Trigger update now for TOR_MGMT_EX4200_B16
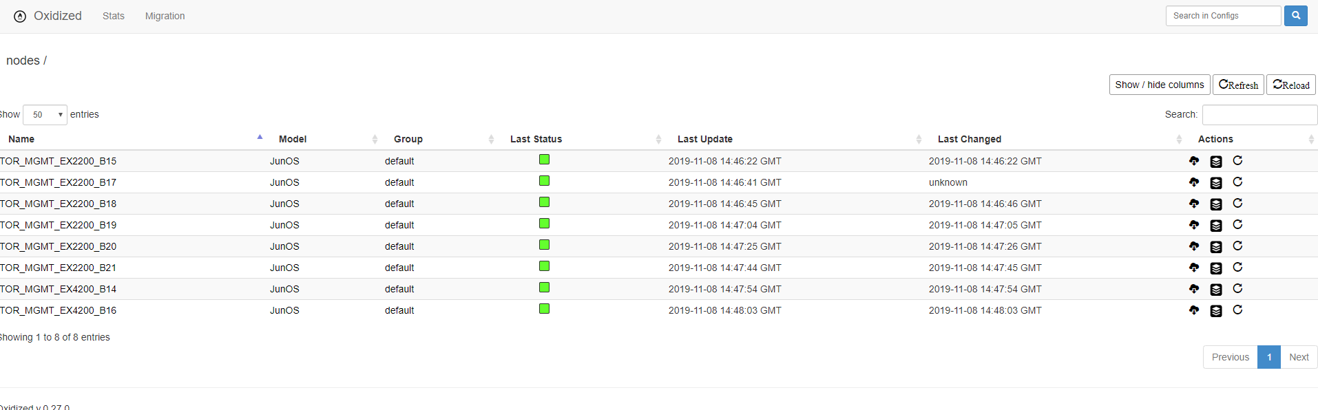 [x=1237, y=310]
